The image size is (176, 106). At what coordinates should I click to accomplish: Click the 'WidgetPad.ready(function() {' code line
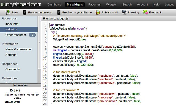(x=68, y=28)
